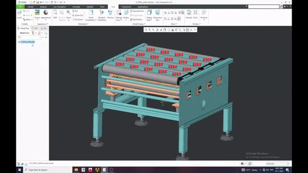Switch to the Model ribbon tab
This screenshot has height=173, width=308.
tap(30, 7)
